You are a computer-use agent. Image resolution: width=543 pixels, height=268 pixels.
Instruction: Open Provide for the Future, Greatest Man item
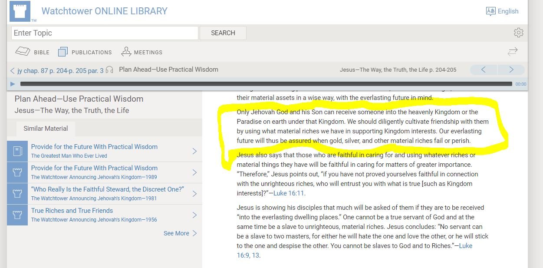click(94, 147)
